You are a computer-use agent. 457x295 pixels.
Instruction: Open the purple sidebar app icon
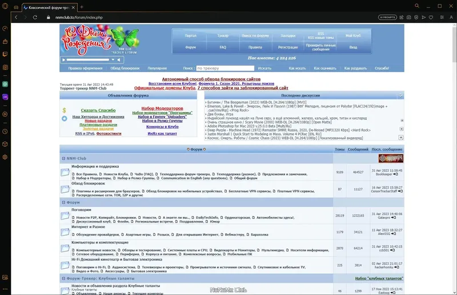pyautogui.click(x=5, y=97)
